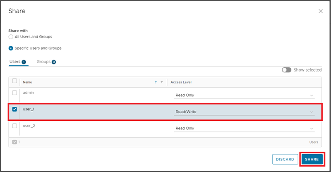Close the Share dialog with X
Image resolution: width=331 pixels, height=172 pixels.
point(320,11)
